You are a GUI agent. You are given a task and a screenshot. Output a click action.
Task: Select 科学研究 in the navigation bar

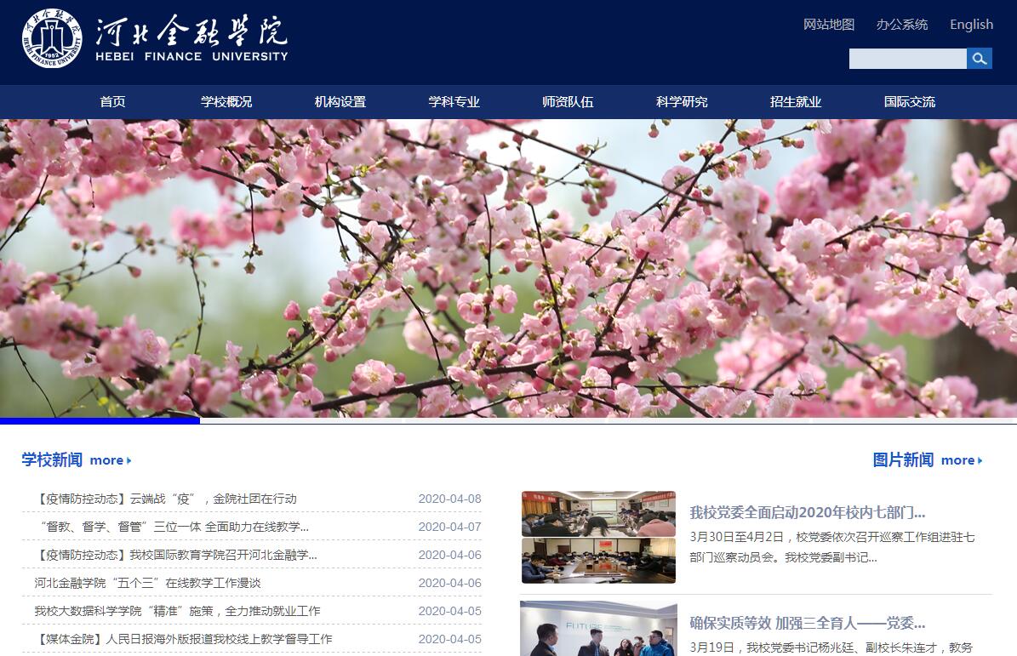pos(682,102)
